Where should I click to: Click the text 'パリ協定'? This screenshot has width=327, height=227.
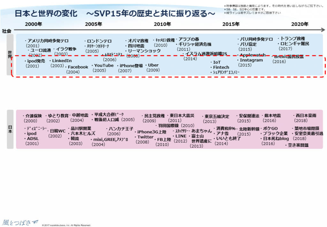[248, 44]
